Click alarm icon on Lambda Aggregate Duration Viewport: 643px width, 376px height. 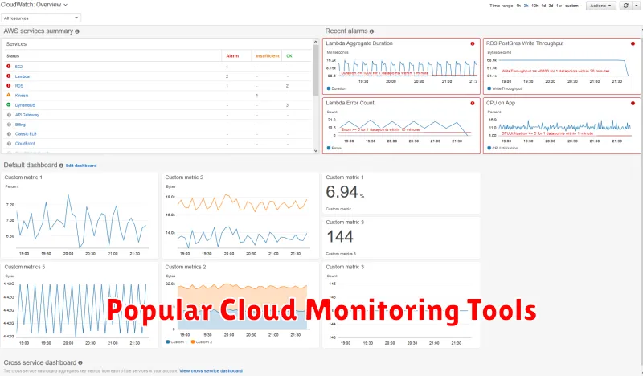click(x=472, y=43)
